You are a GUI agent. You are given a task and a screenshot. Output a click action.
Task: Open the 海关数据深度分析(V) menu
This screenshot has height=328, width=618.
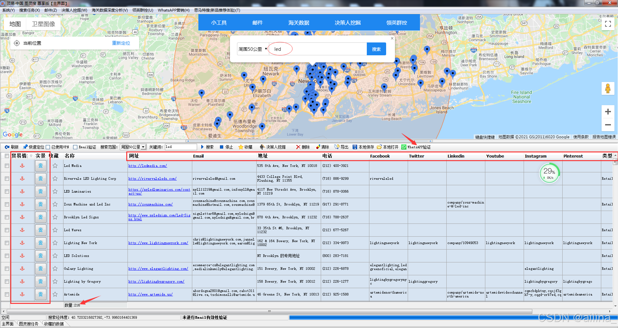[109, 10]
